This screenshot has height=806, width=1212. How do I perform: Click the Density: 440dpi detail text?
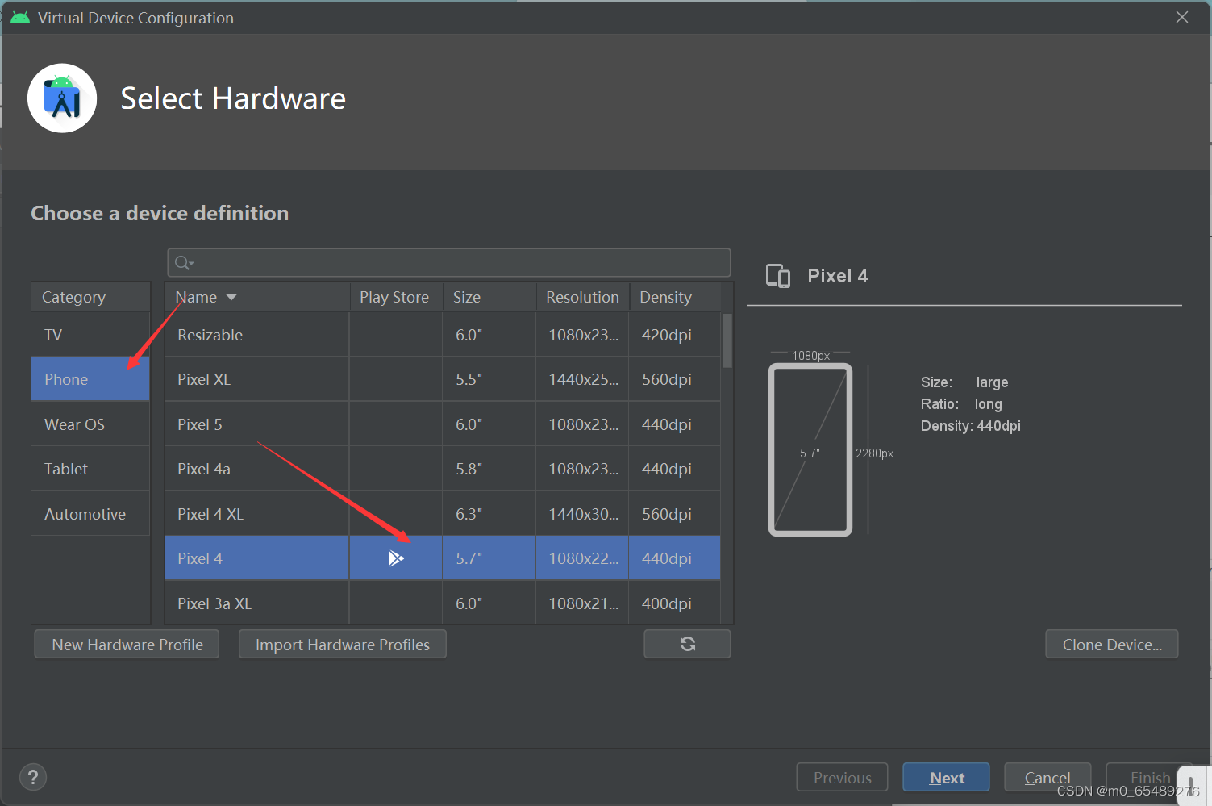pyautogui.click(x=971, y=426)
